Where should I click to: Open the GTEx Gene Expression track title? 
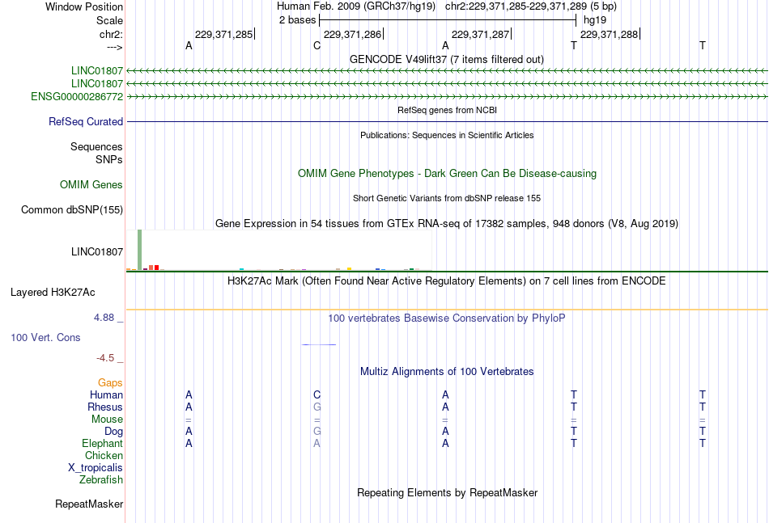point(447,223)
